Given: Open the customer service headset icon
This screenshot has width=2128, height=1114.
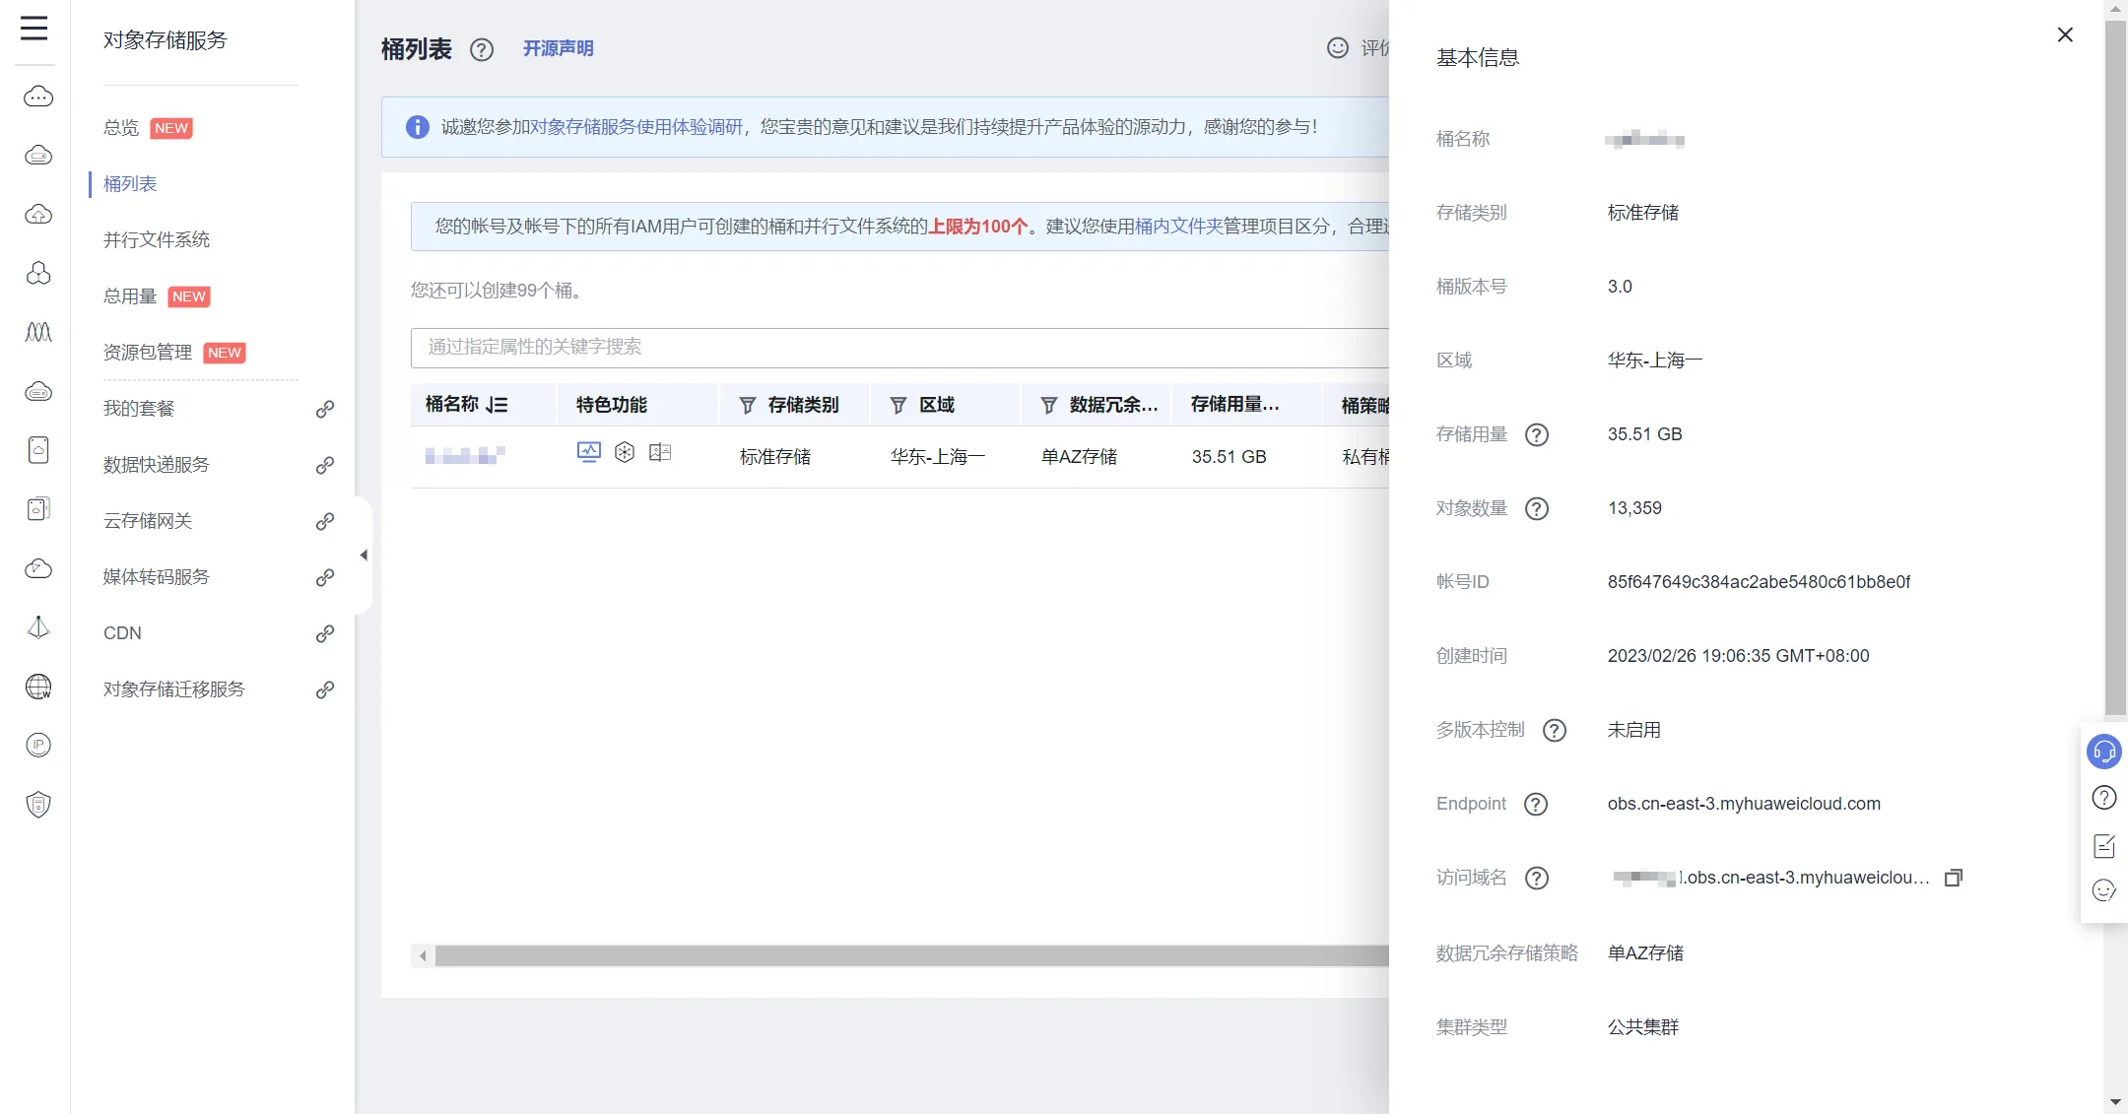Looking at the screenshot, I should (x=2103, y=753).
